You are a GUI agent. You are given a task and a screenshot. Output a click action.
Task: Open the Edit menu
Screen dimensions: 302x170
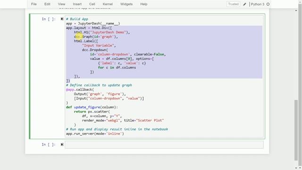tap(47, 4)
